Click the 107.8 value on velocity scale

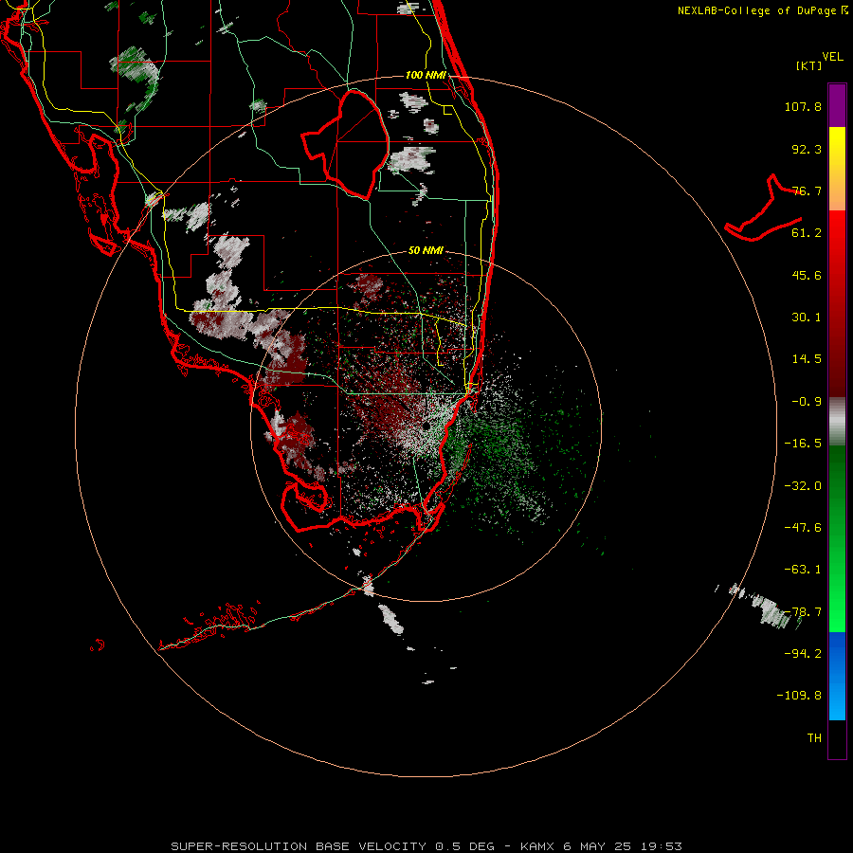coord(803,106)
